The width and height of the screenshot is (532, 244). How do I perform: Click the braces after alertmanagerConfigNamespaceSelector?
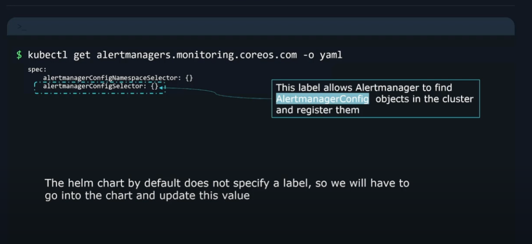click(189, 78)
